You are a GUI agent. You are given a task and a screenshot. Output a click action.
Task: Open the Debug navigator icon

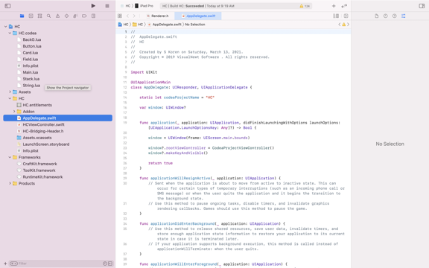tap(75, 16)
